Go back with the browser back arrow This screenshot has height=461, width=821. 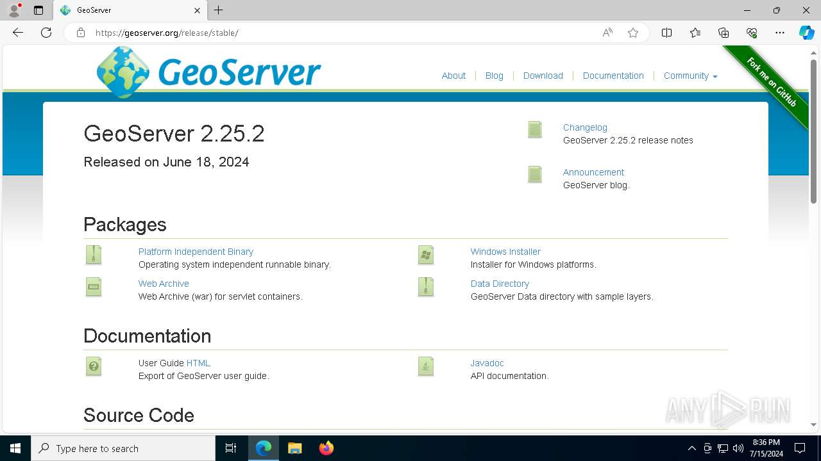pyautogui.click(x=18, y=33)
